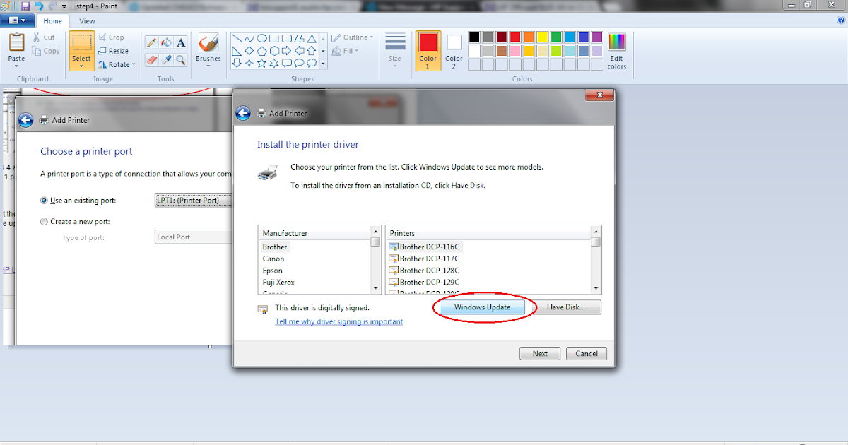Screen dimensions: 848x445
Task: Pick the black color swatch
Action: tap(474, 37)
